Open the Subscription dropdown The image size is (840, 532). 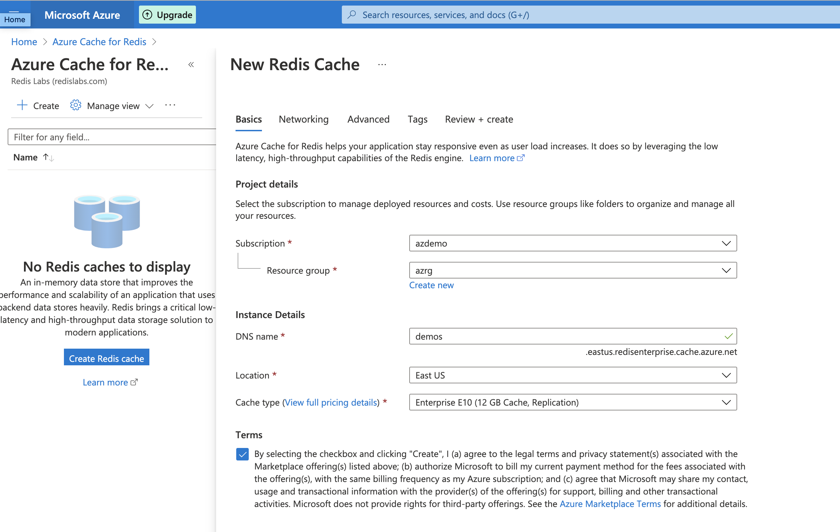tap(573, 243)
